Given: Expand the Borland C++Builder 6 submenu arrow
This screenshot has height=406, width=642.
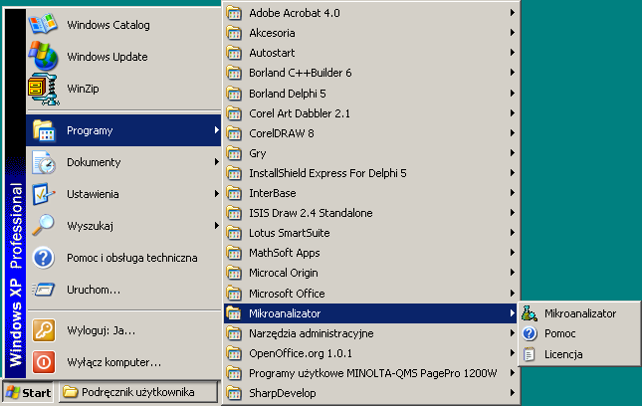Looking at the screenshot, I should (x=512, y=73).
